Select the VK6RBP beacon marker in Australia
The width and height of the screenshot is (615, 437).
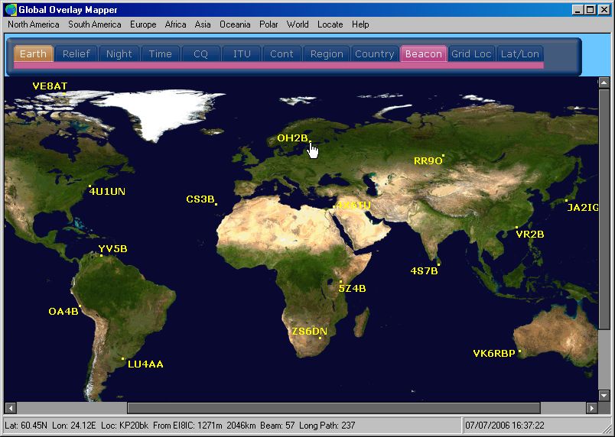519,351
